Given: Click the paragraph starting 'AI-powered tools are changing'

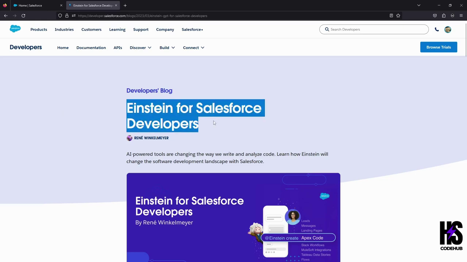Looking at the screenshot, I should (227, 158).
